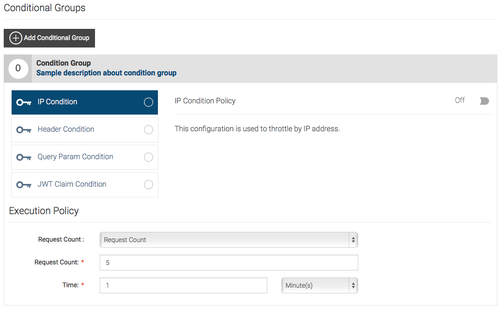Click the key icon beside Header Condition
This screenshot has height=311, width=503.
23,129
